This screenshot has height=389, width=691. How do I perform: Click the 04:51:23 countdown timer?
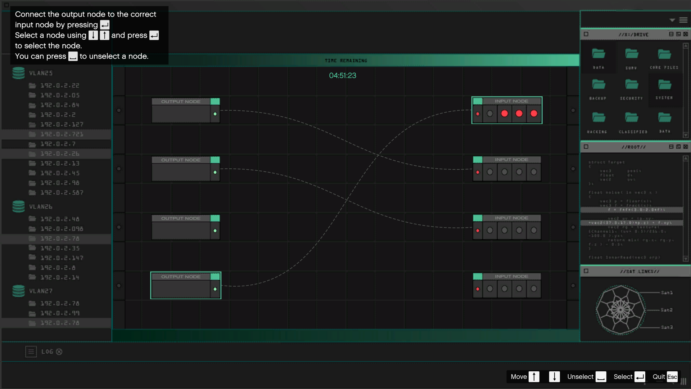tap(343, 76)
